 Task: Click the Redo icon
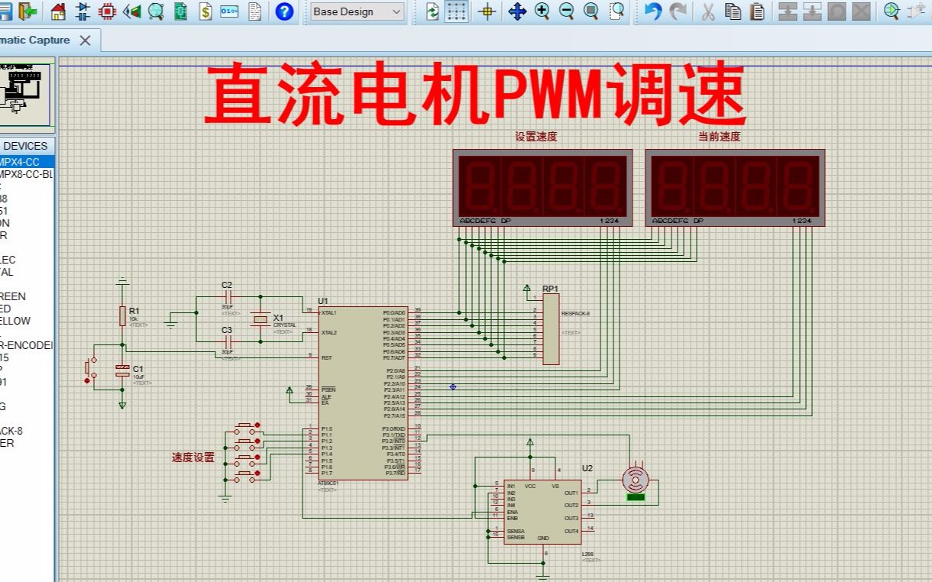coord(677,11)
